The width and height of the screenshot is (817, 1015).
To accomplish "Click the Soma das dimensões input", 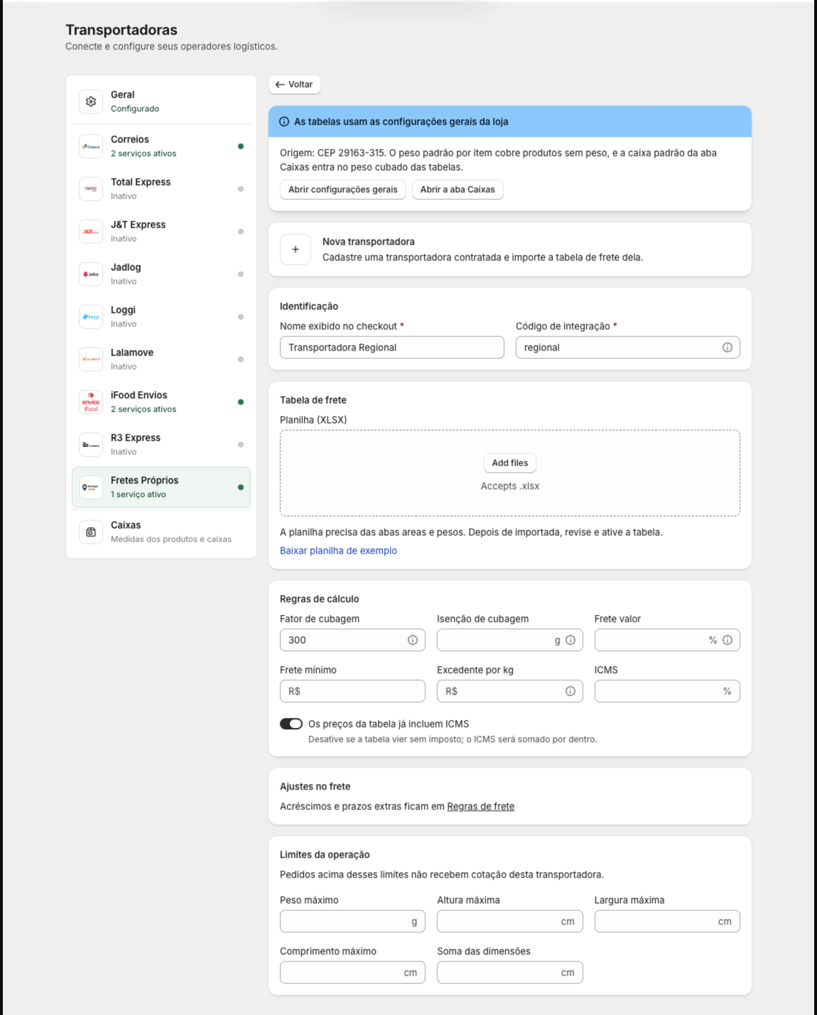I will click(509, 973).
